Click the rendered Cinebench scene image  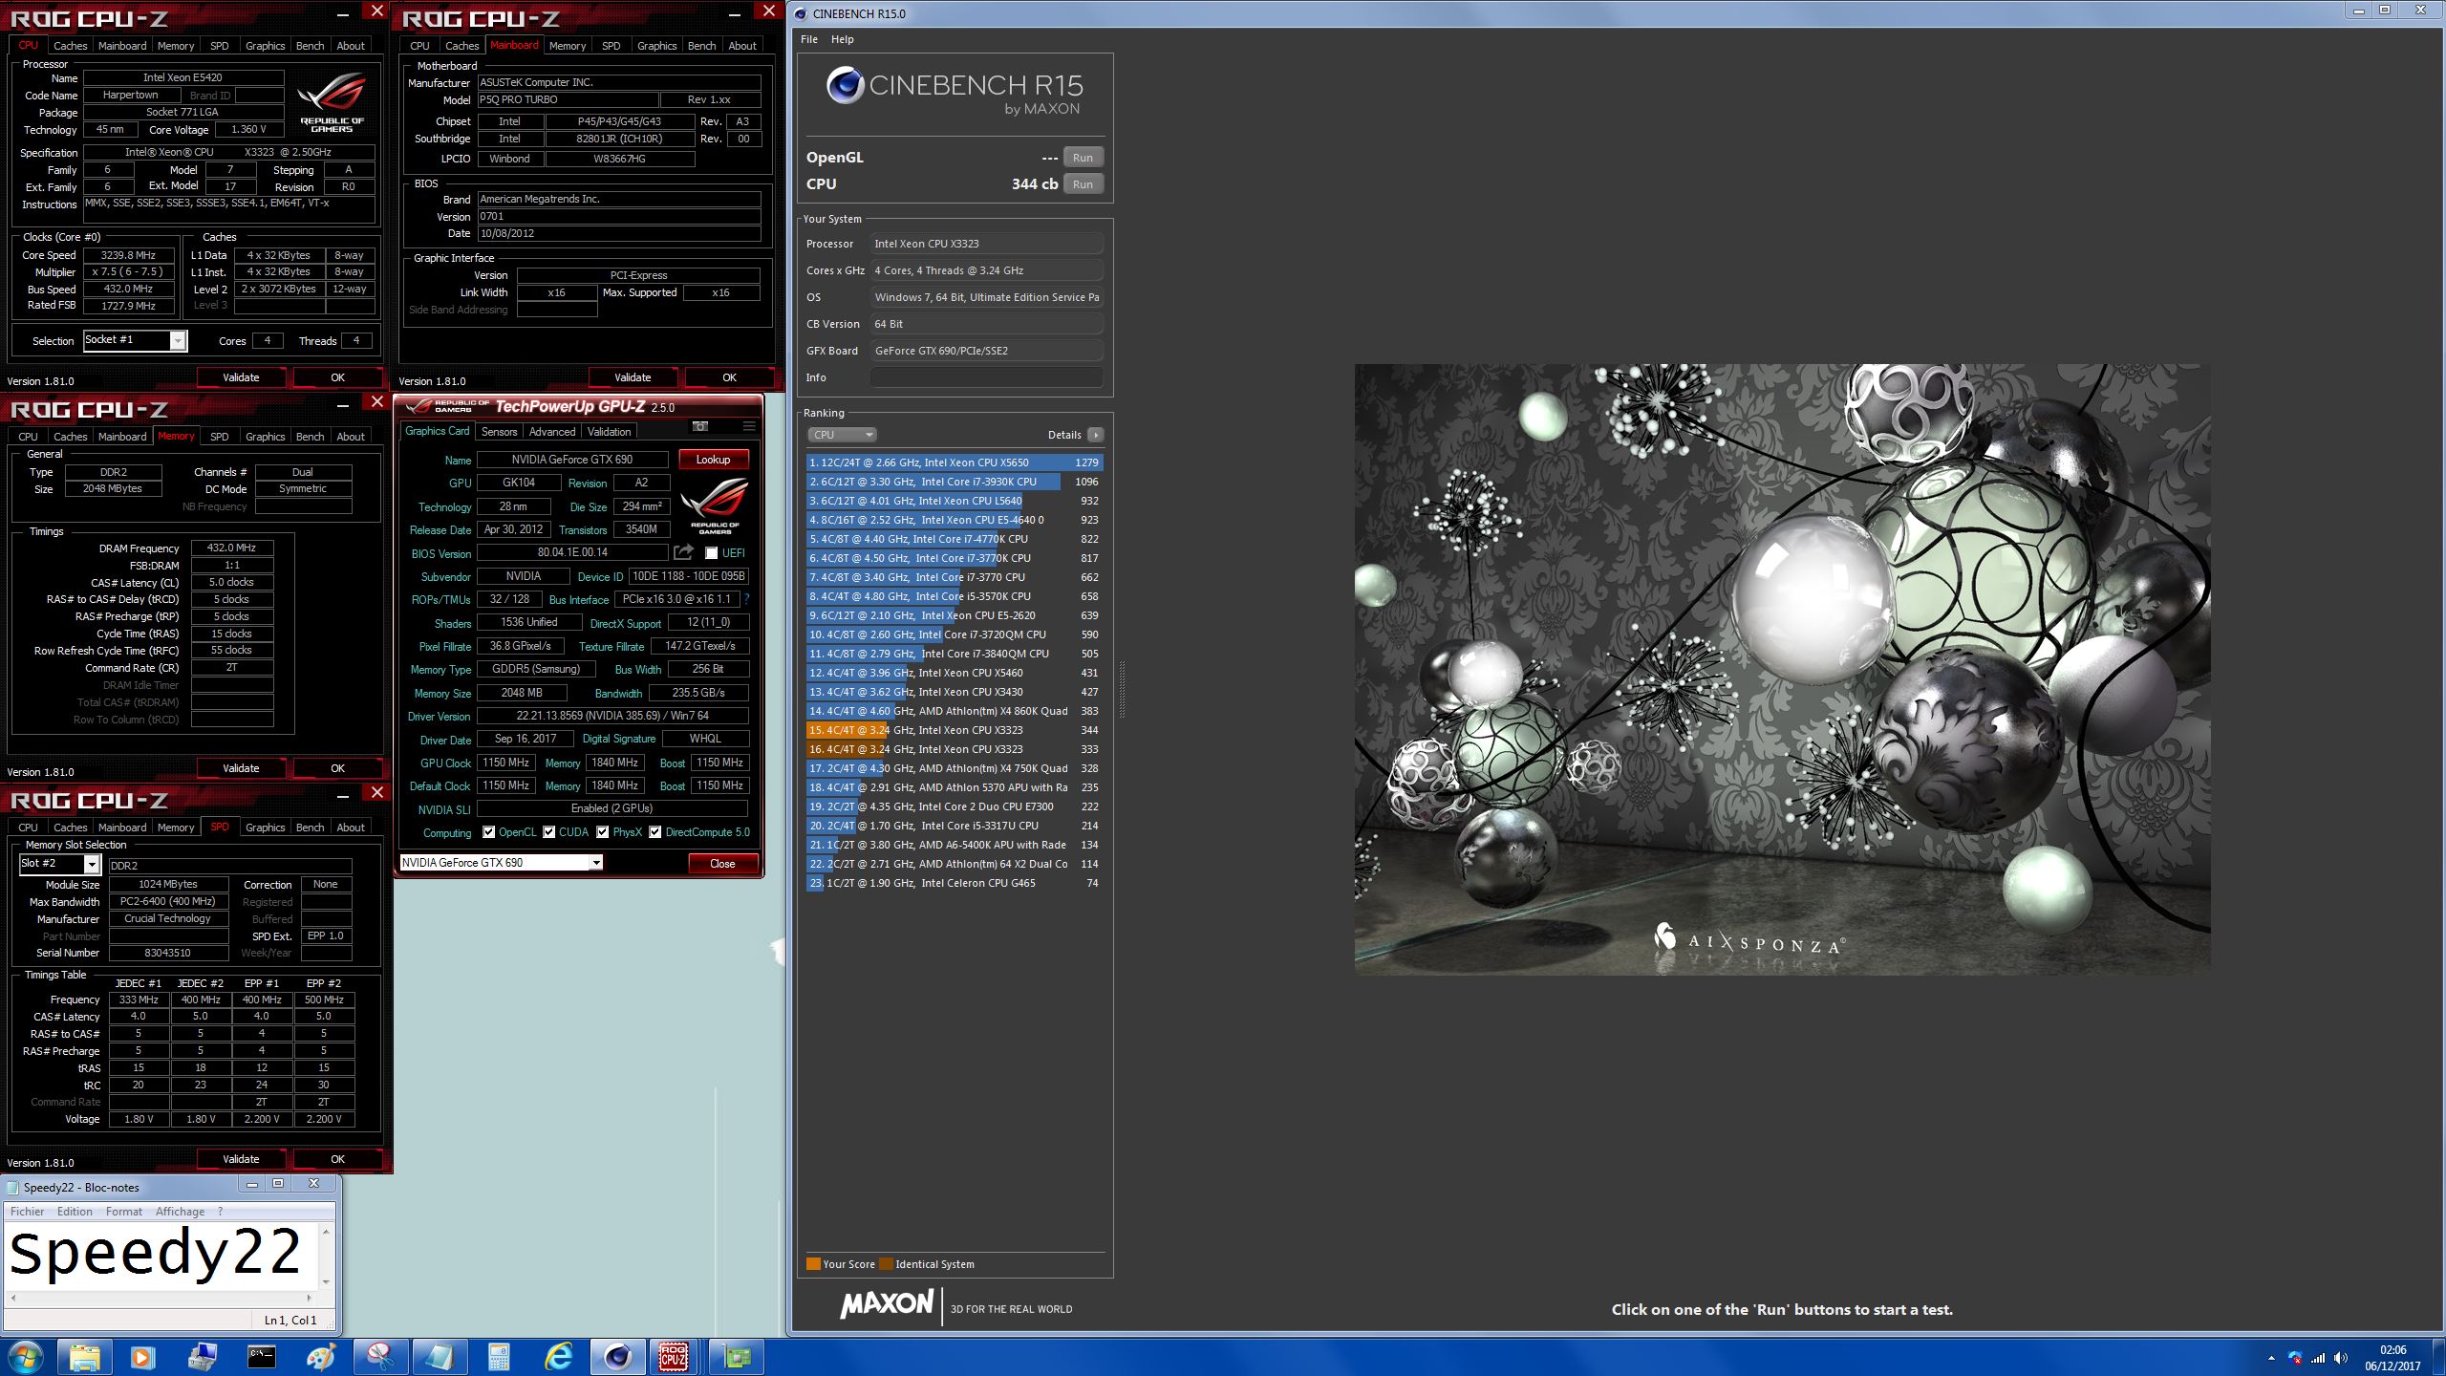coord(1782,669)
